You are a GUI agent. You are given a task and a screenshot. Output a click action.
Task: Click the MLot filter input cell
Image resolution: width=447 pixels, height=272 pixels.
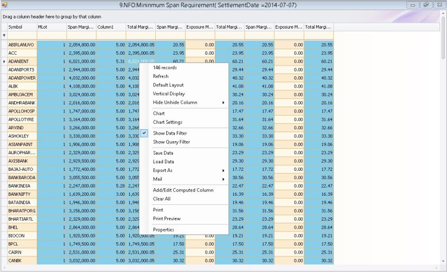[x=52, y=36]
